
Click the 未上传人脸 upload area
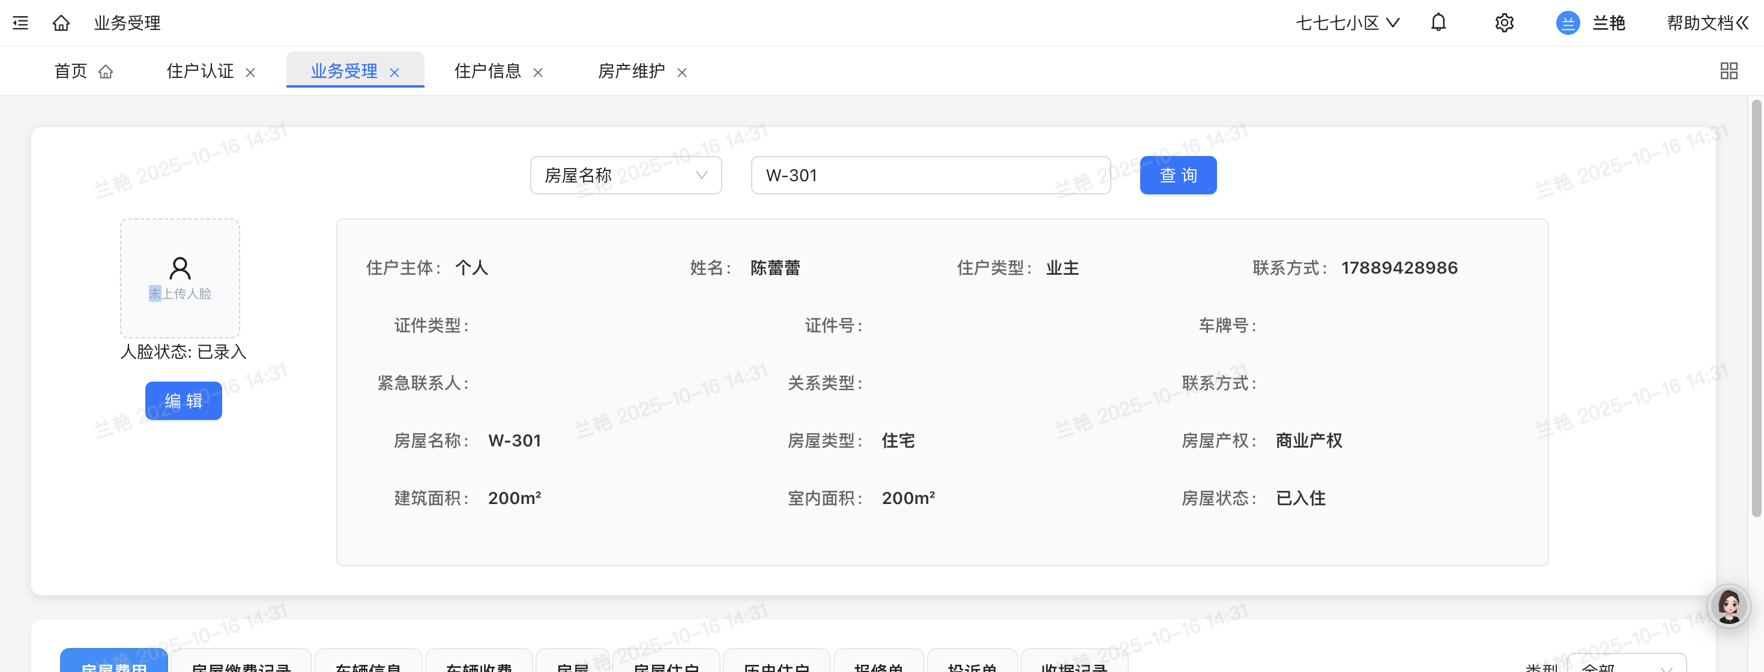[180, 278]
